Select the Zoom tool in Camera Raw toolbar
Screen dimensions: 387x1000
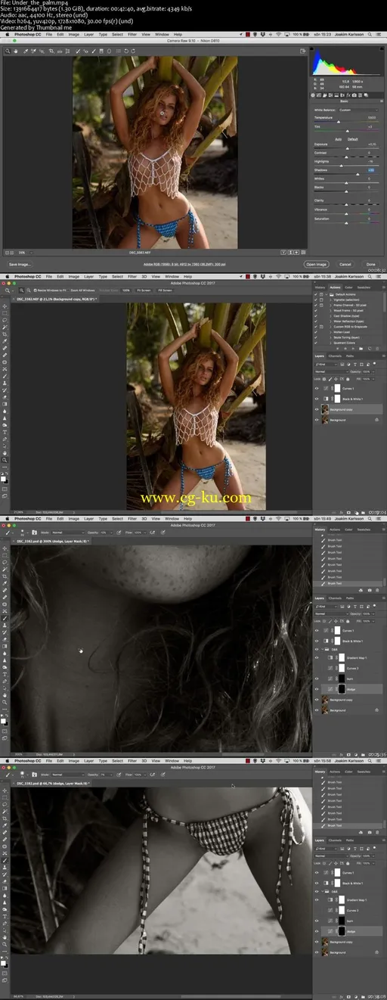coord(8,51)
